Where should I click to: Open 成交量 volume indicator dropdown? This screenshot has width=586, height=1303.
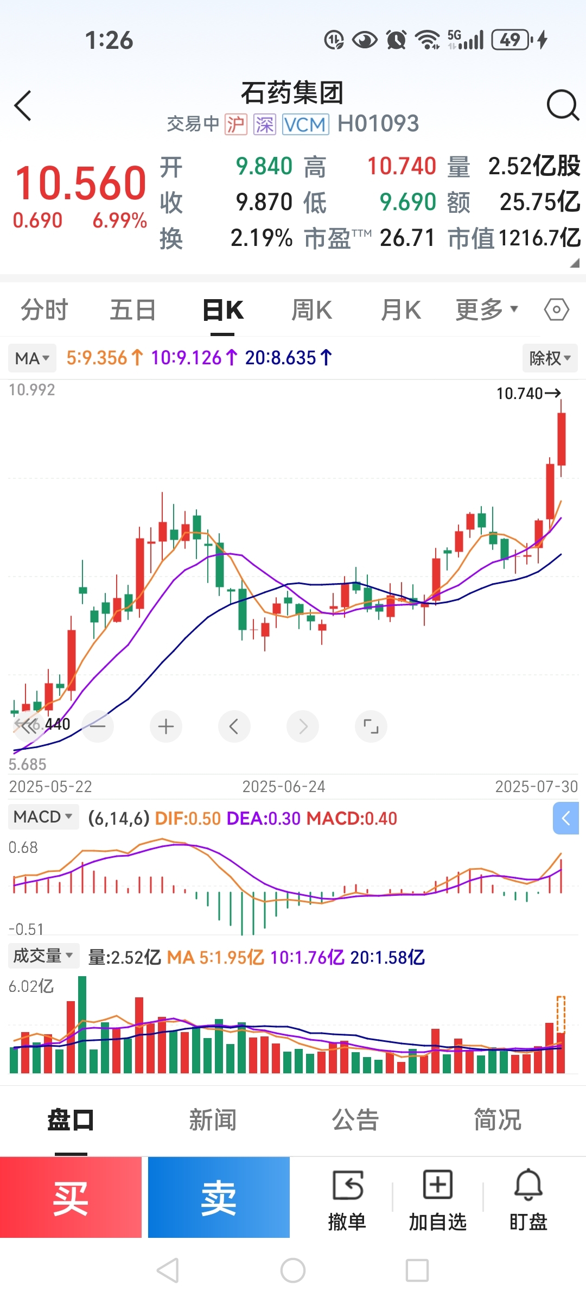tap(43, 956)
